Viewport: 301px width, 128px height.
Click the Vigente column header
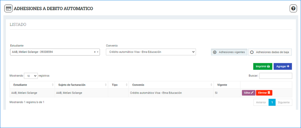[227, 85]
